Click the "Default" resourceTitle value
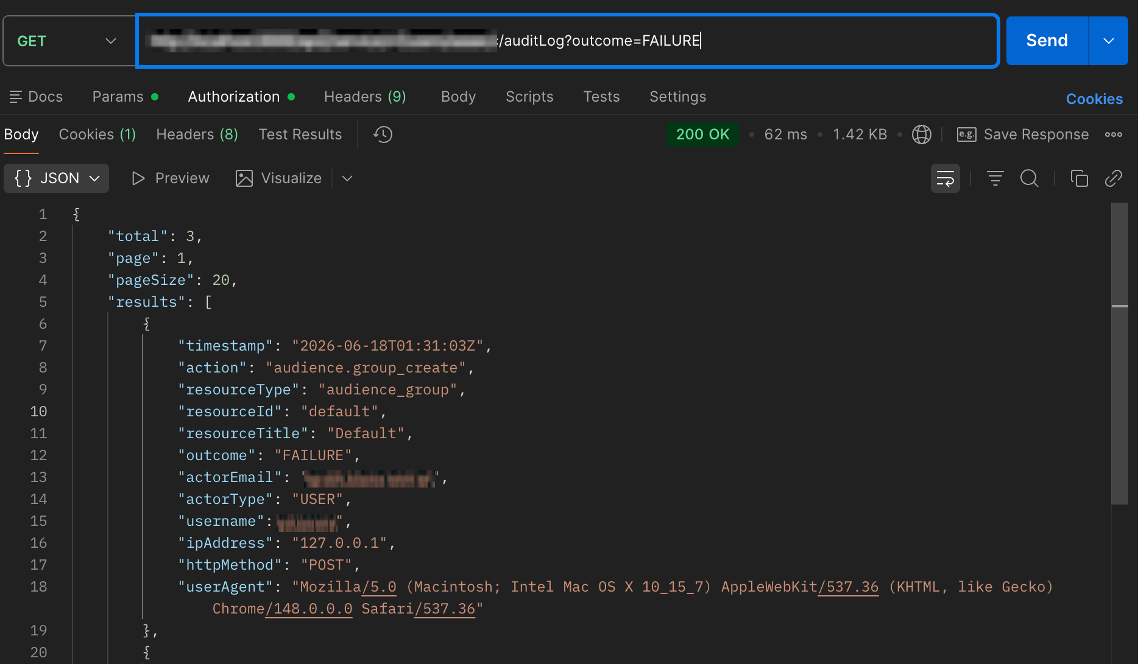The height and width of the screenshot is (664, 1138). (x=366, y=433)
